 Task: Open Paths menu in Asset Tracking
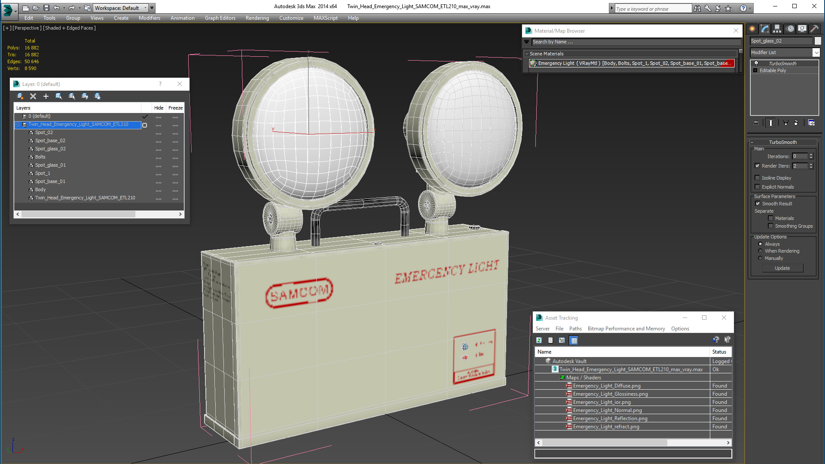(575, 329)
